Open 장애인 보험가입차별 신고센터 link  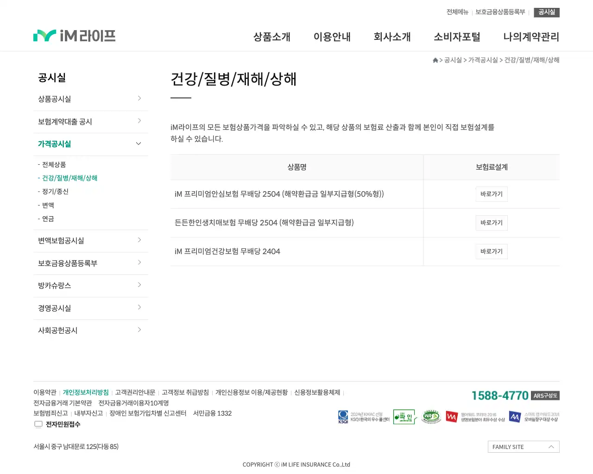(148, 413)
